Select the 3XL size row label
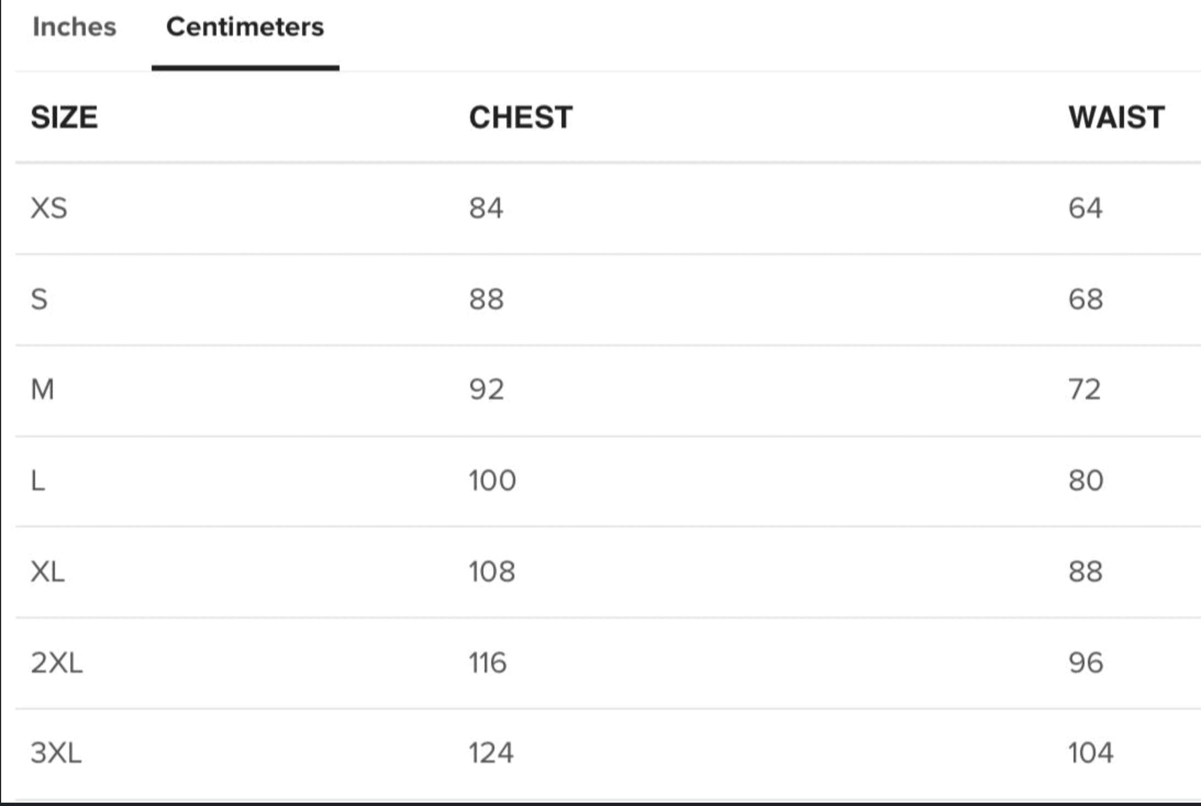Screen dimensions: 1201x806 56,753
